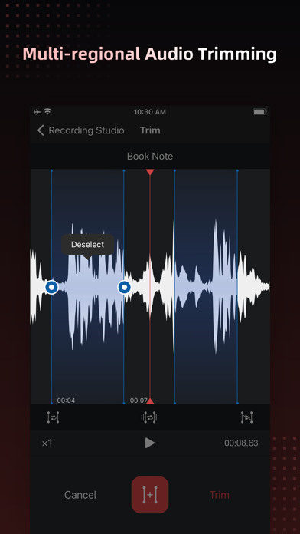Tap the back chevron to Recording Studio
Viewport: 300px width, 534px height.
click(x=41, y=130)
